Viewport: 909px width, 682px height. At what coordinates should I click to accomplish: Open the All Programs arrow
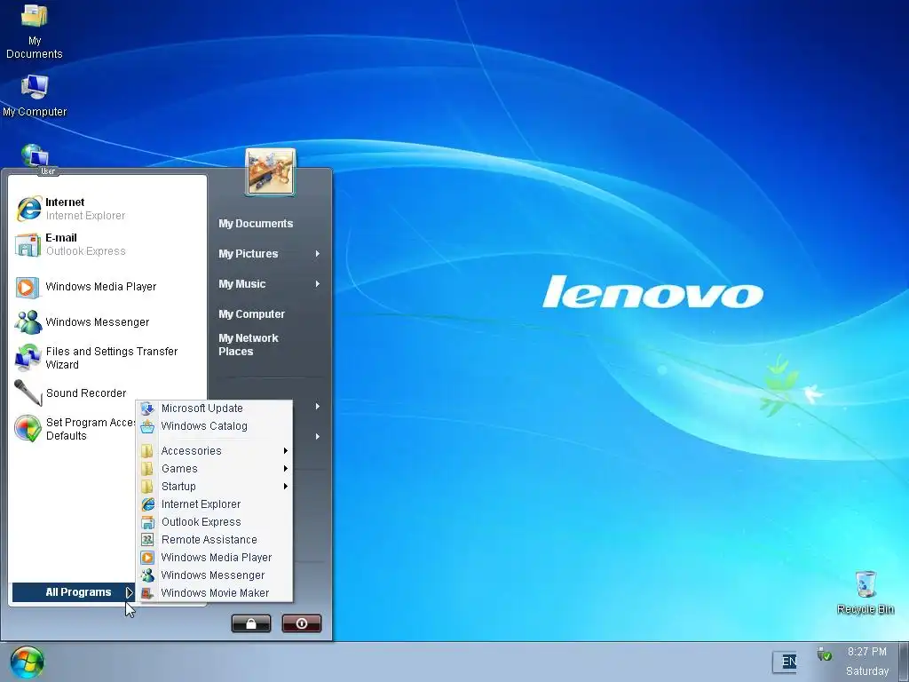129,592
